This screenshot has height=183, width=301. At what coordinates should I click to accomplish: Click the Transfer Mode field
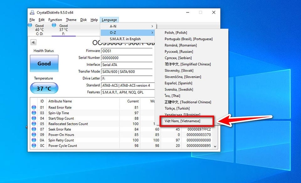(x=127, y=72)
